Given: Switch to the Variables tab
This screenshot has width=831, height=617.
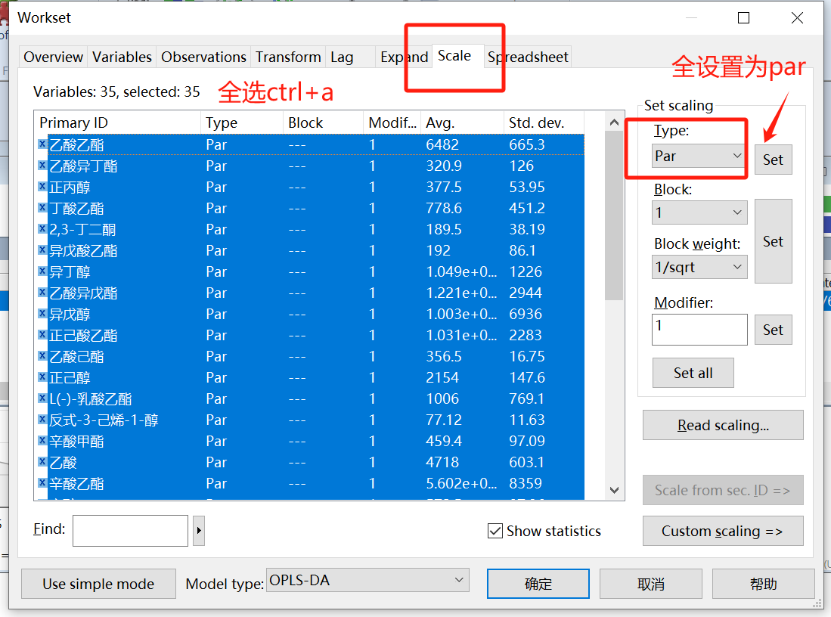Looking at the screenshot, I should pos(122,57).
